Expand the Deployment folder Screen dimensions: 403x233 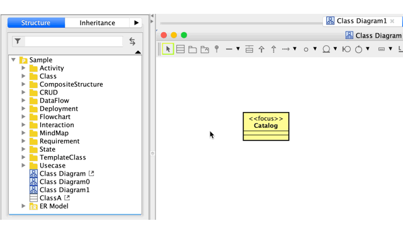click(23, 108)
